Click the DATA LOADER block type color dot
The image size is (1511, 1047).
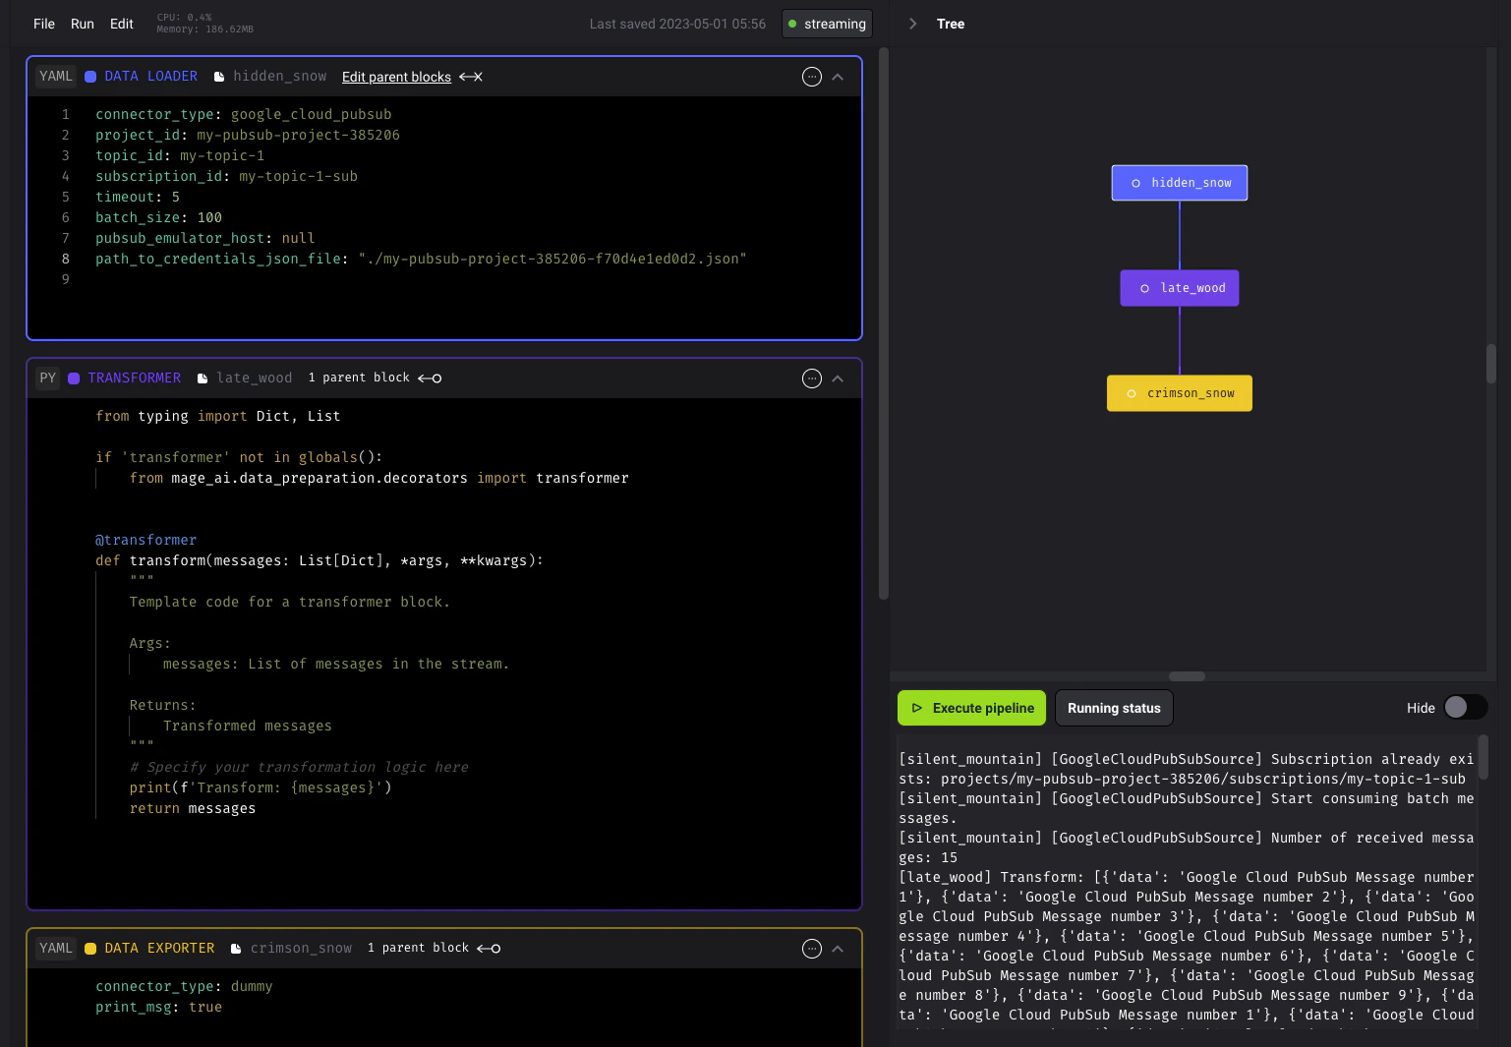click(89, 76)
